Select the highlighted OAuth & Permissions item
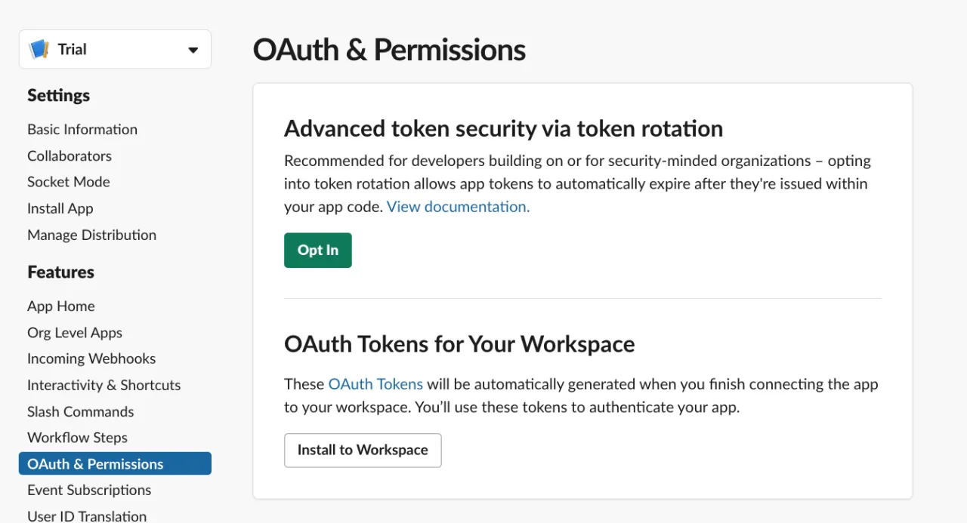Image resolution: width=967 pixels, height=523 pixels. coord(115,463)
